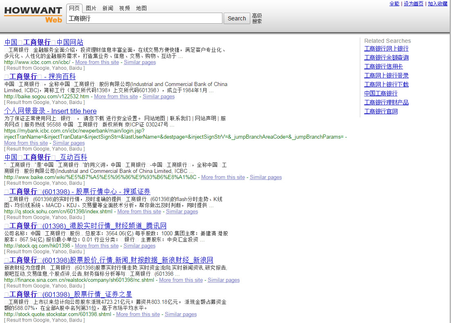The image size is (451, 323).
Task: Open More from this site for mybank.icbc.com.cn
Action: pos(26,143)
